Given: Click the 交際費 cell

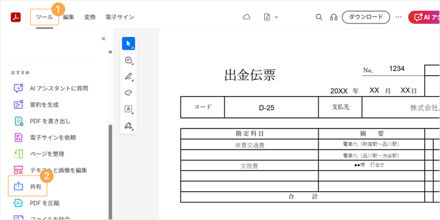Looking at the screenshot, I should (x=249, y=166).
